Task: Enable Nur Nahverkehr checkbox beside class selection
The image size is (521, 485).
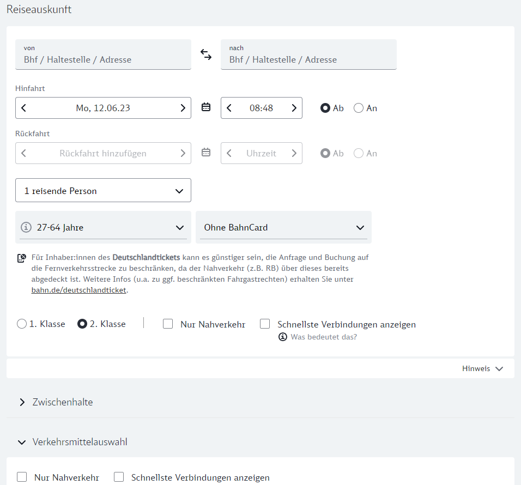Action: pos(168,324)
